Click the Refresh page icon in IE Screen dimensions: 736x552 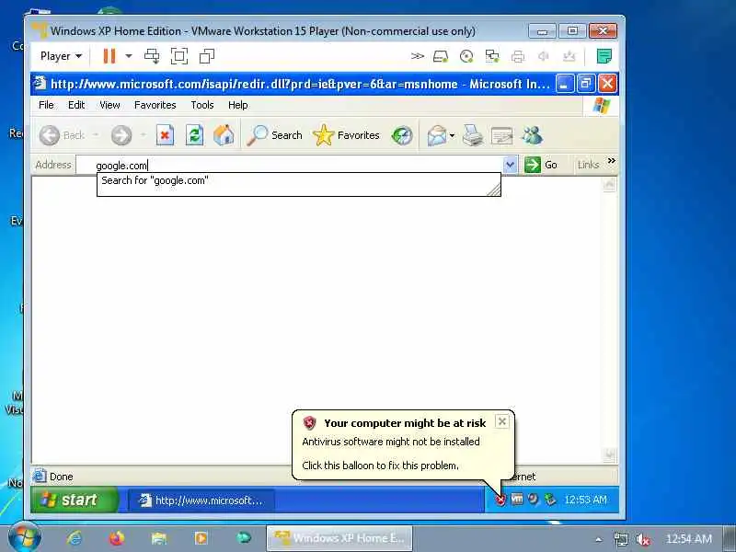point(195,135)
